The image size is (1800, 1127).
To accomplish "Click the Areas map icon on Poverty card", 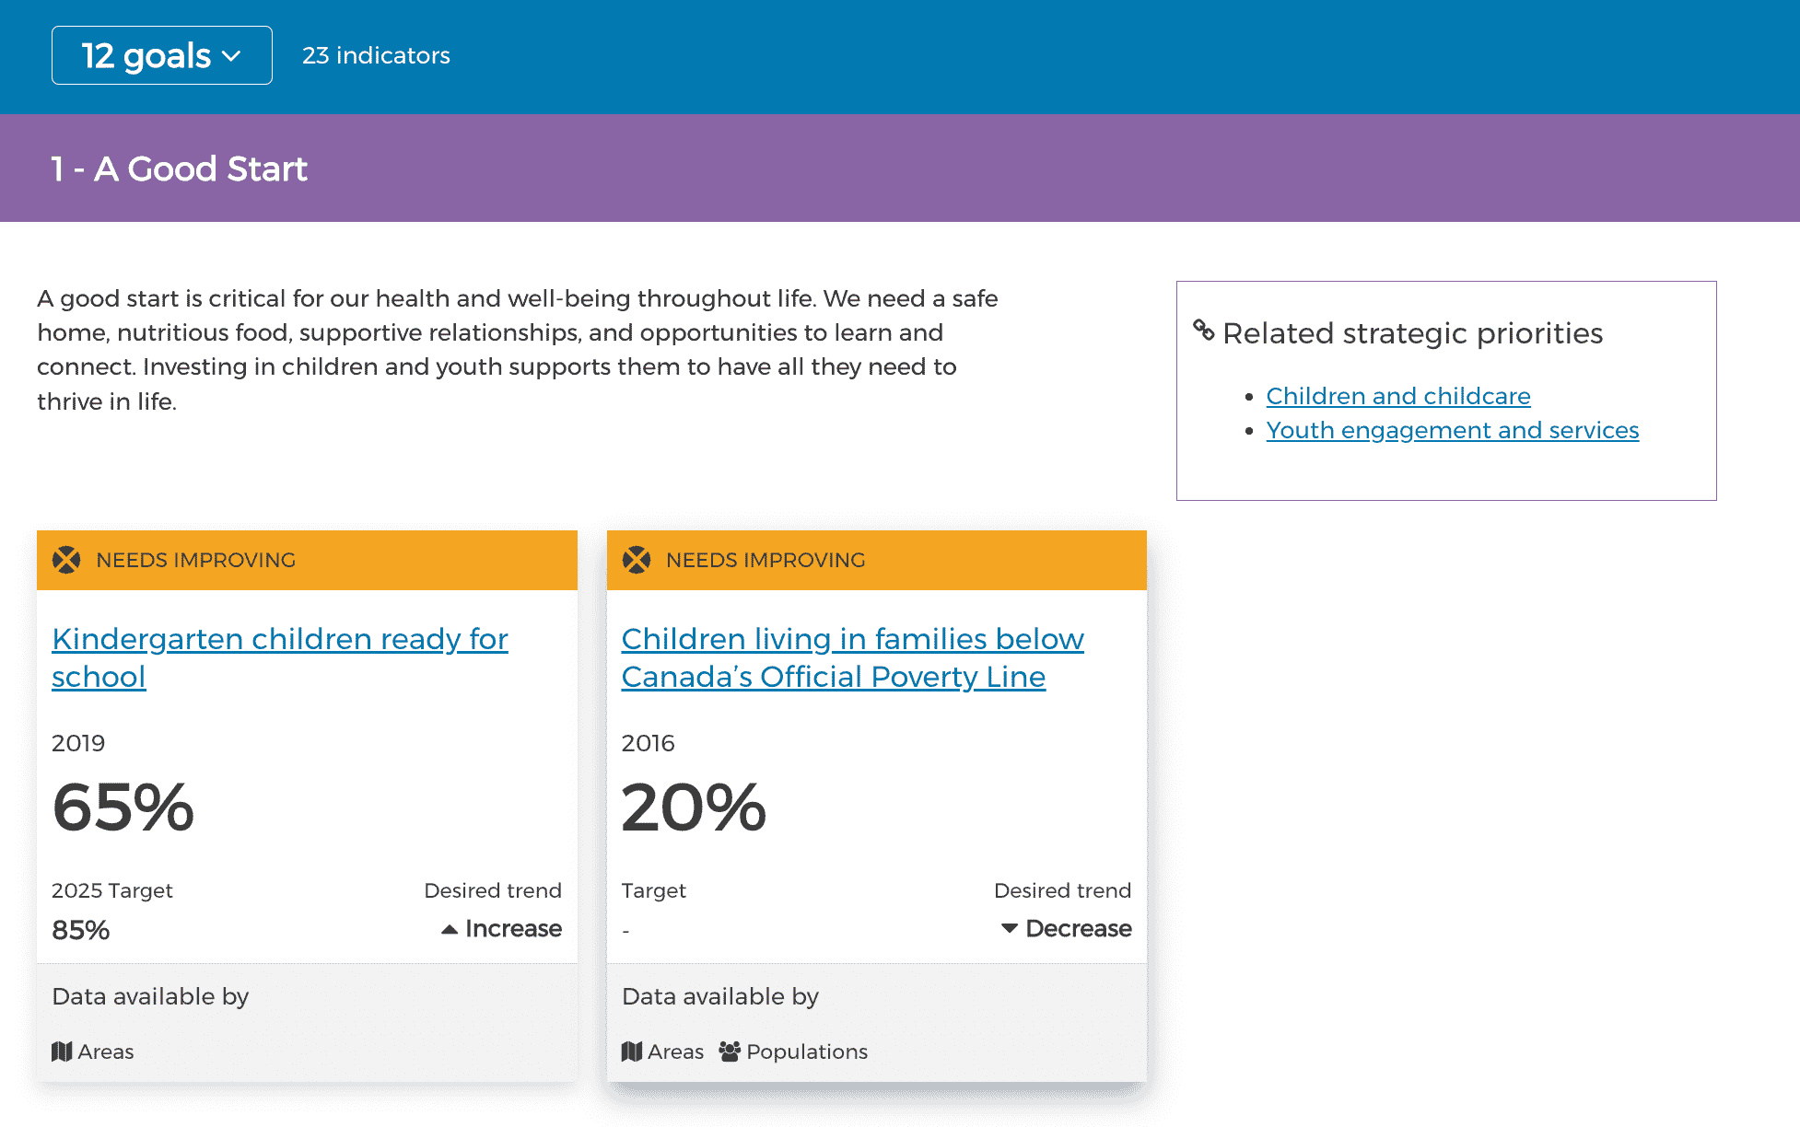I will pos(632,1051).
